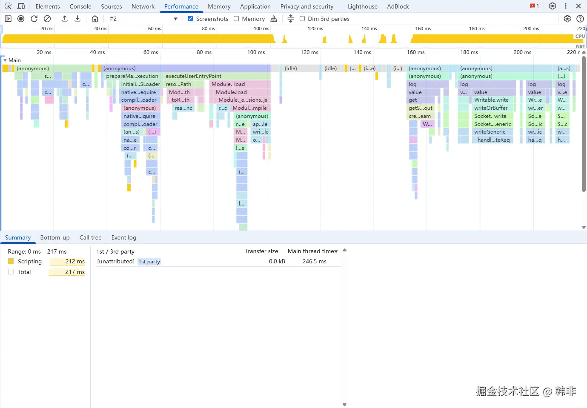Click the Writable.write flame block
This screenshot has width=587, height=408.
coord(493,100)
